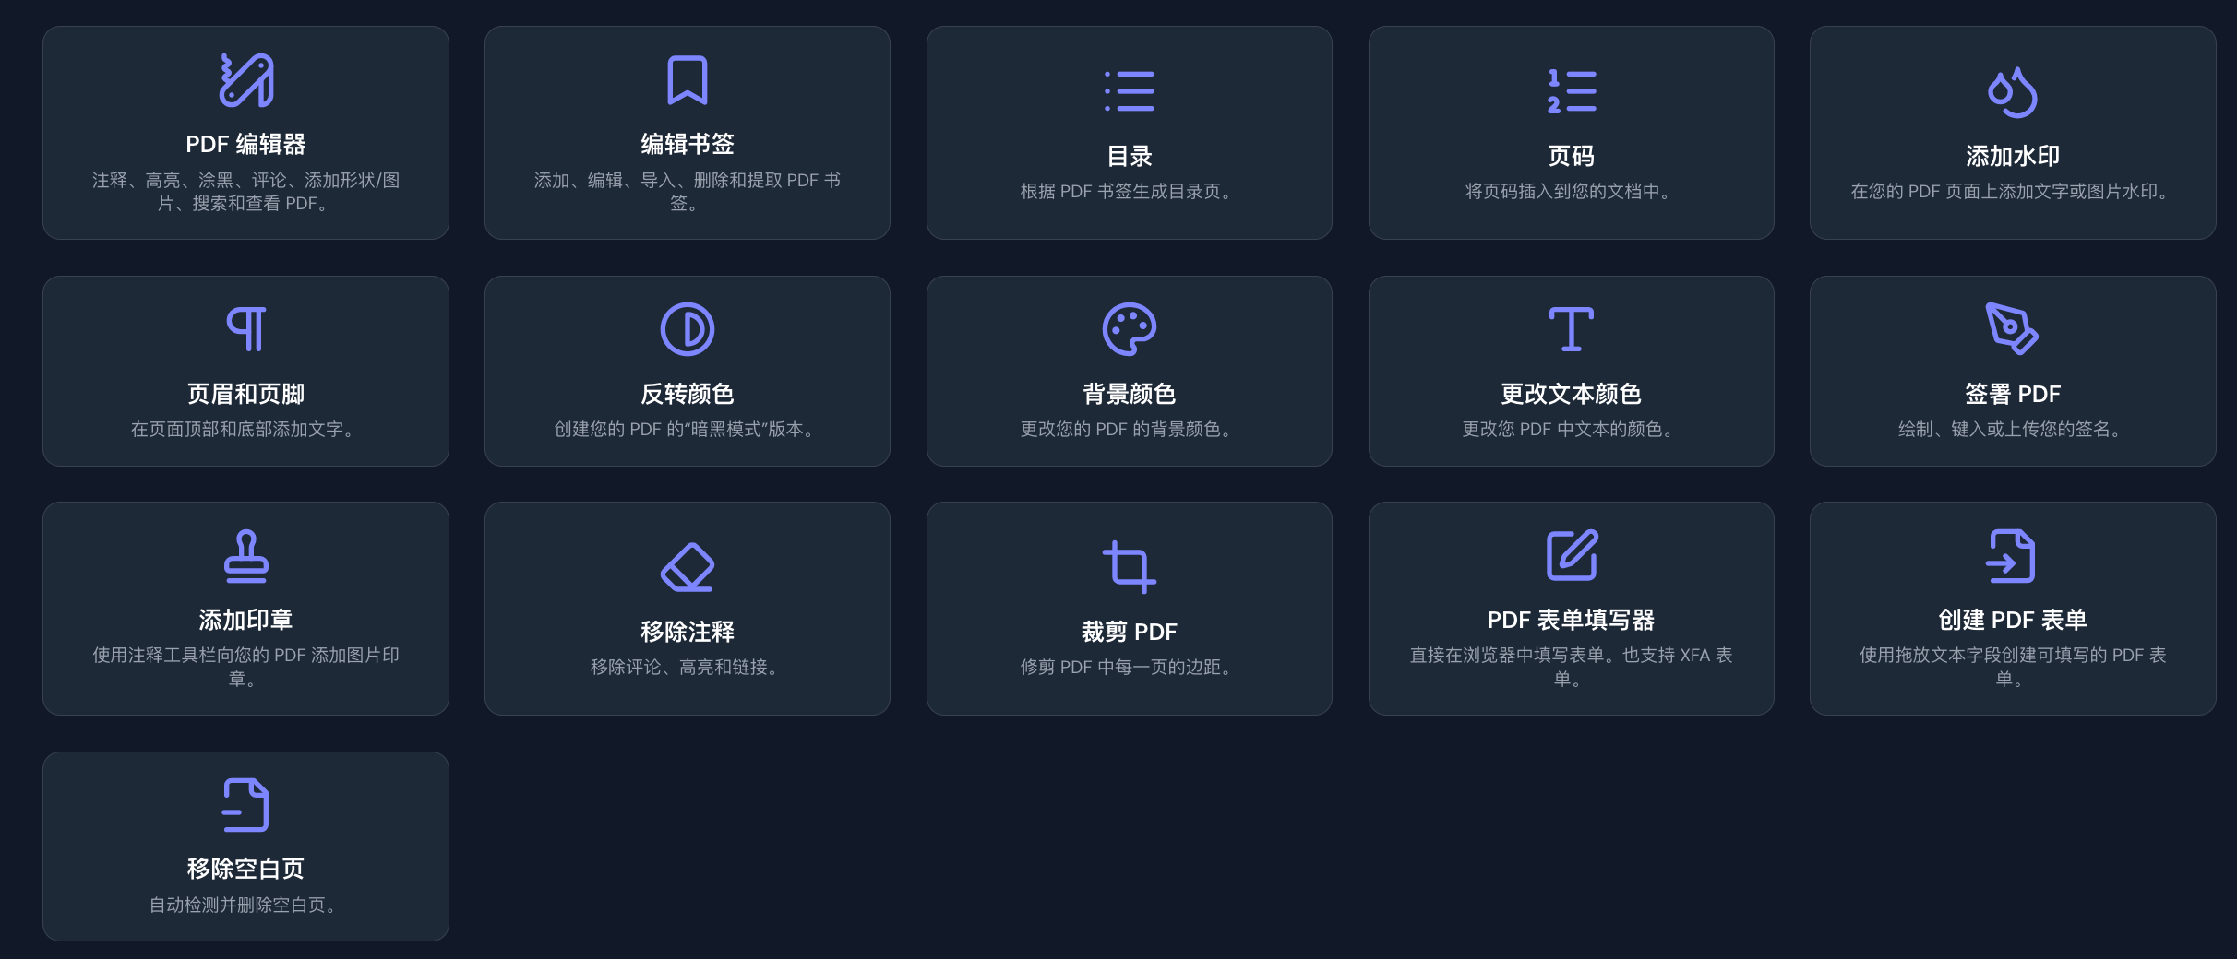The height and width of the screenshot is (959, 2237).
Task: Click the file minus icon for 移除空白页
Action: (245, 805)
